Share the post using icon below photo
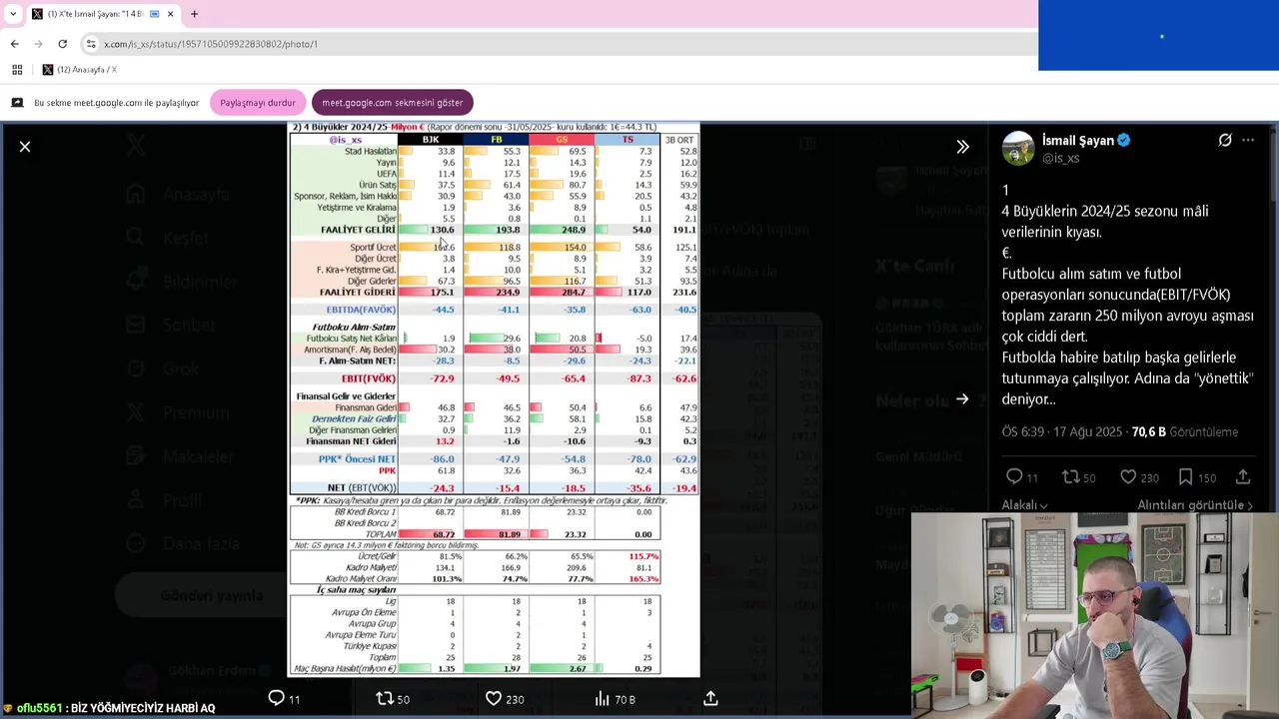 [710, 699]
